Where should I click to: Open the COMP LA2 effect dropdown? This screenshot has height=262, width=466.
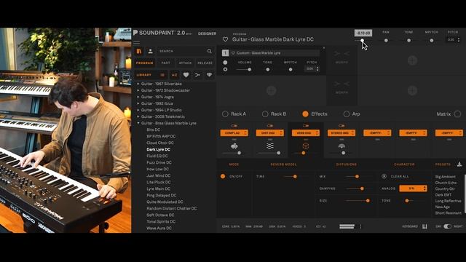click(x=234, y=132)
